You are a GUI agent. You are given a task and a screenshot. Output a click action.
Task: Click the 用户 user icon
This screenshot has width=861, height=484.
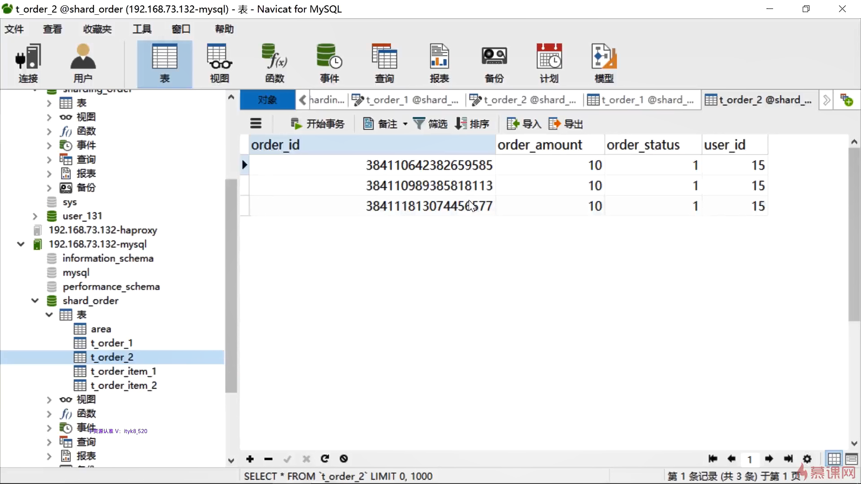pyautogui.click(x=83, y=64)
